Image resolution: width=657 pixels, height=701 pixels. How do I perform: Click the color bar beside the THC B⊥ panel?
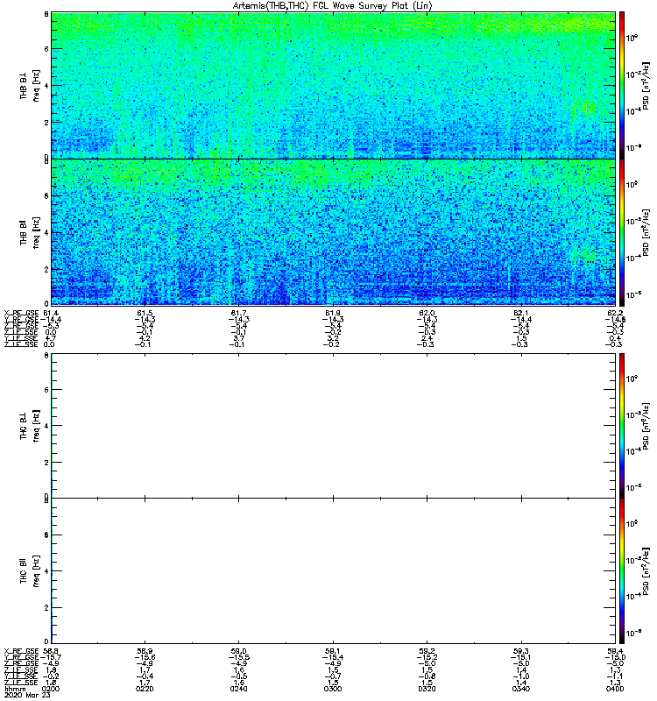[622, 426]
